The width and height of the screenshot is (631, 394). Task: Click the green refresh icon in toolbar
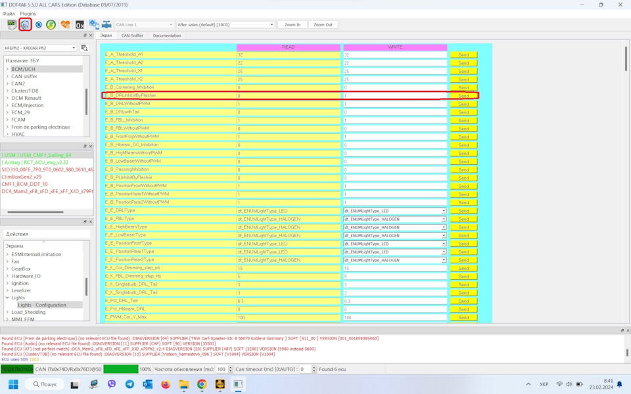(x=51, y=24)
